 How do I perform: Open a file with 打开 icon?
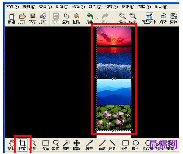click(22, 18)
